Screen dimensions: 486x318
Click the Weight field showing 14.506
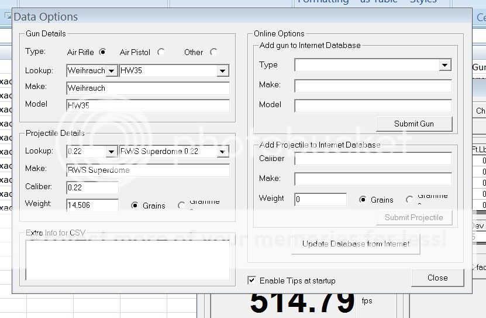click(92, 205)
